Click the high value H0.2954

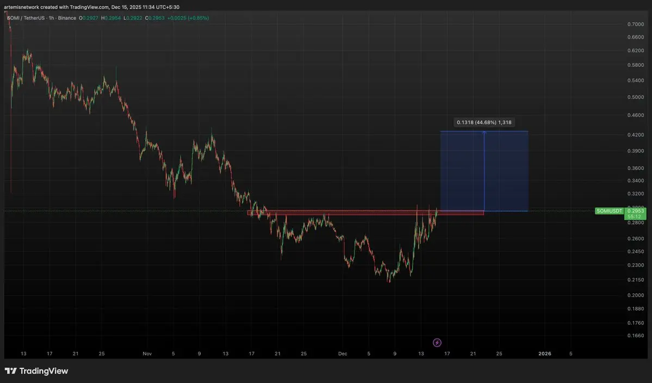click(111, 18)
